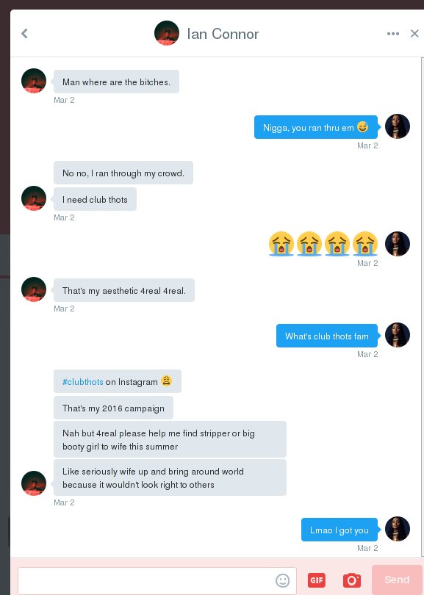Select the 'That's my 2016 campaign' message
Image resolution: width=424 pixels, height=595 pixels.
click(x=113, y=408)
